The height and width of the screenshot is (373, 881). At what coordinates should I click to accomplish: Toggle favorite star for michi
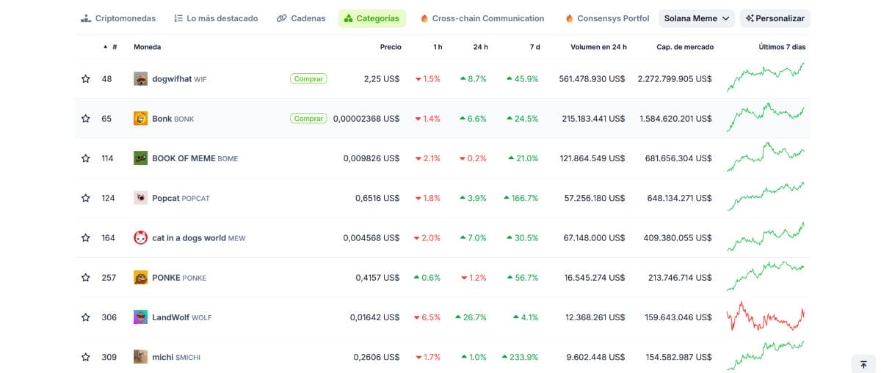coord(86,357)
